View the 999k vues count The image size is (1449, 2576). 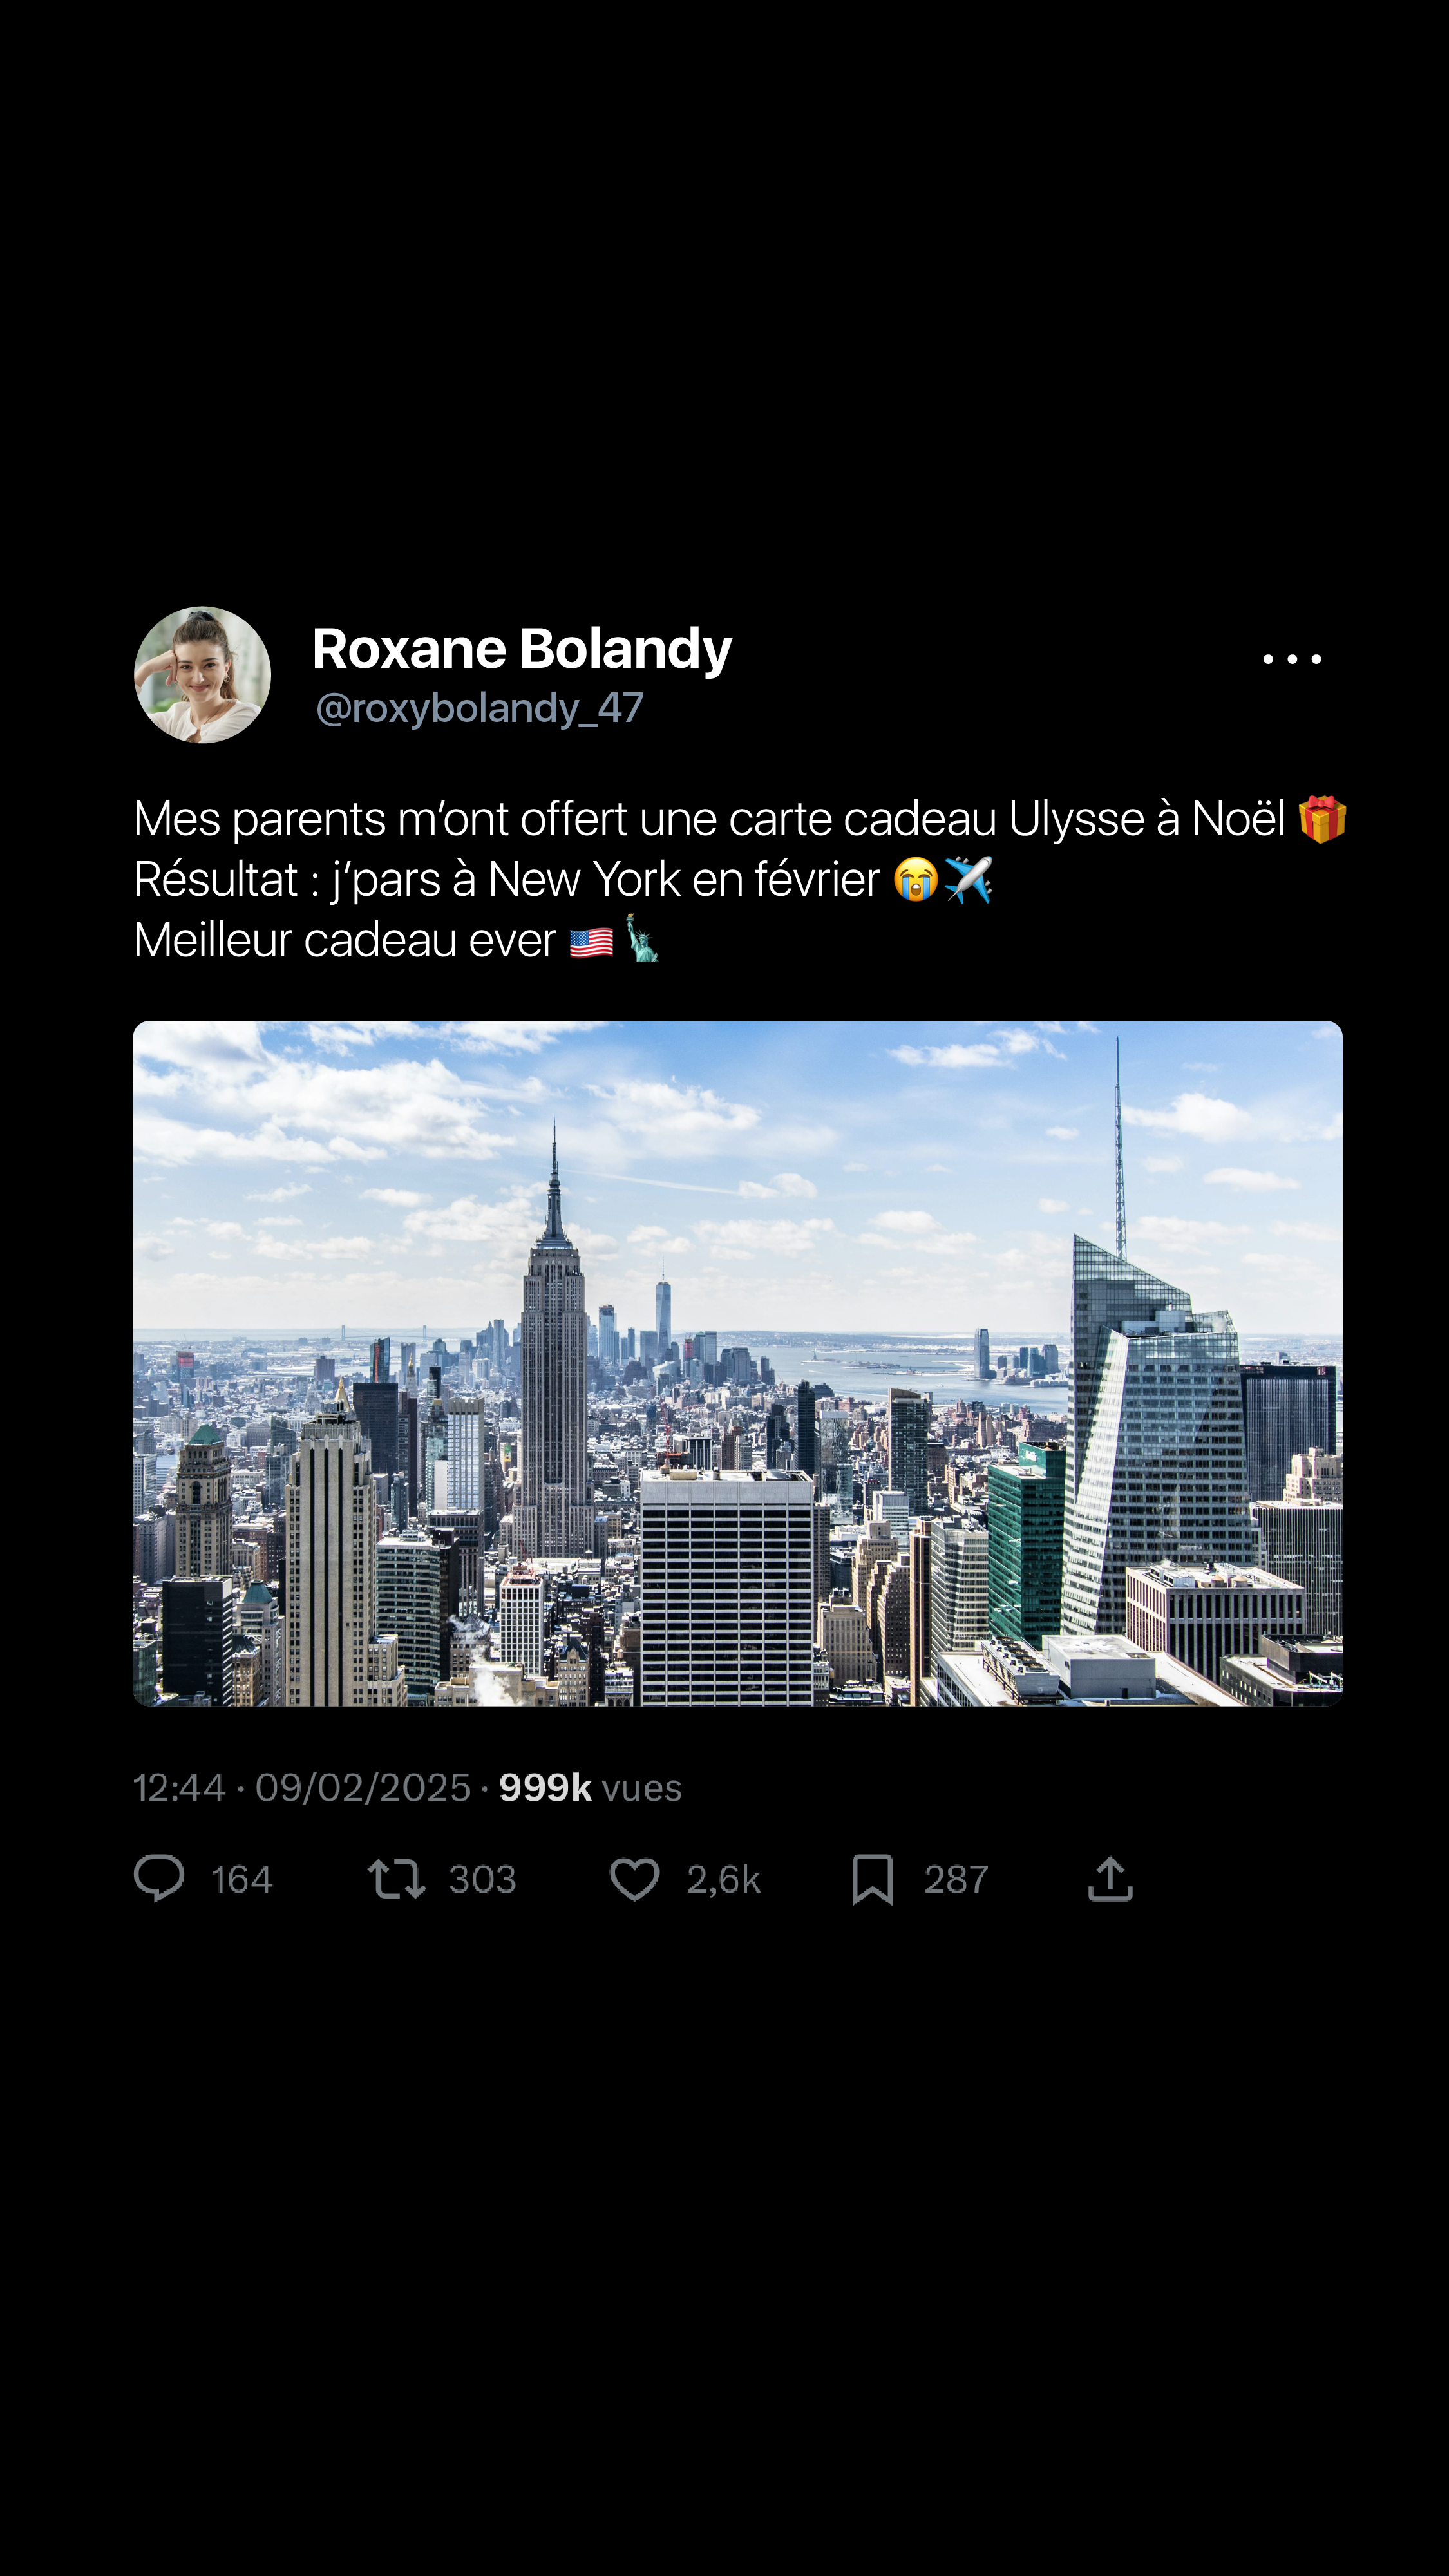point(591,1787)
